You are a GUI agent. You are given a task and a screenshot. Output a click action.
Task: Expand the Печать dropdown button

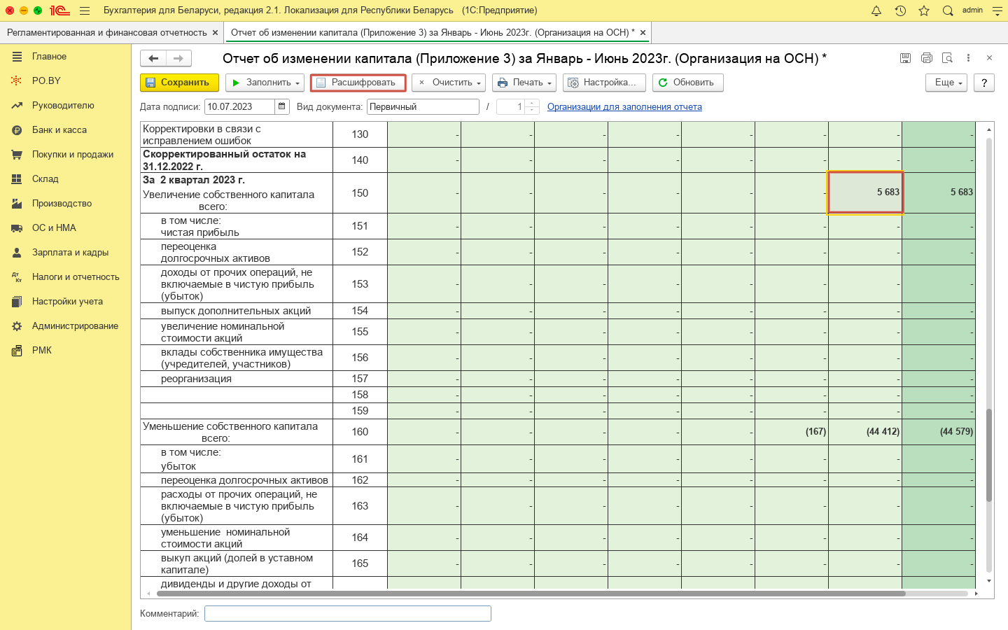524,83
